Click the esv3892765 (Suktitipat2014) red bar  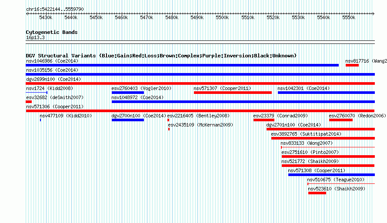click(x=323, y=138)
